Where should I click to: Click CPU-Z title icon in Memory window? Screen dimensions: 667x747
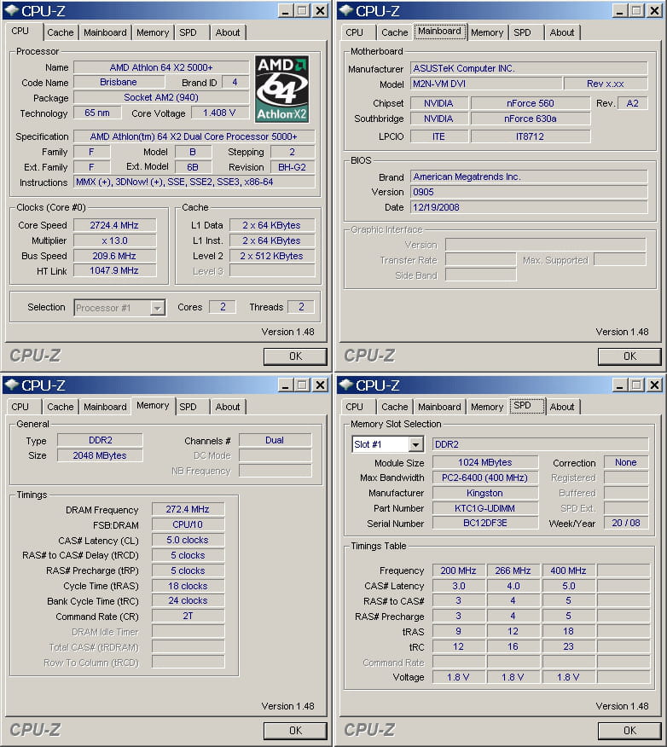tap(12, 385)
